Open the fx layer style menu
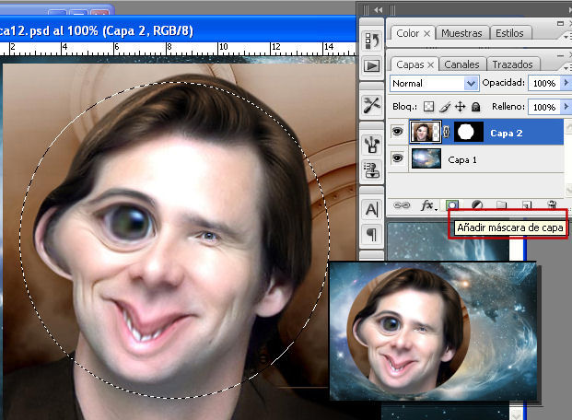The width and height of the screenshot is (572, 420). click(428, 205)
